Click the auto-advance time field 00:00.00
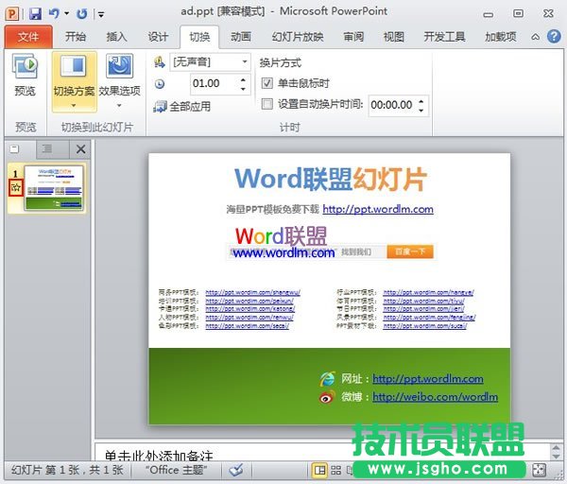567x484 pixels. click(391, 105)
